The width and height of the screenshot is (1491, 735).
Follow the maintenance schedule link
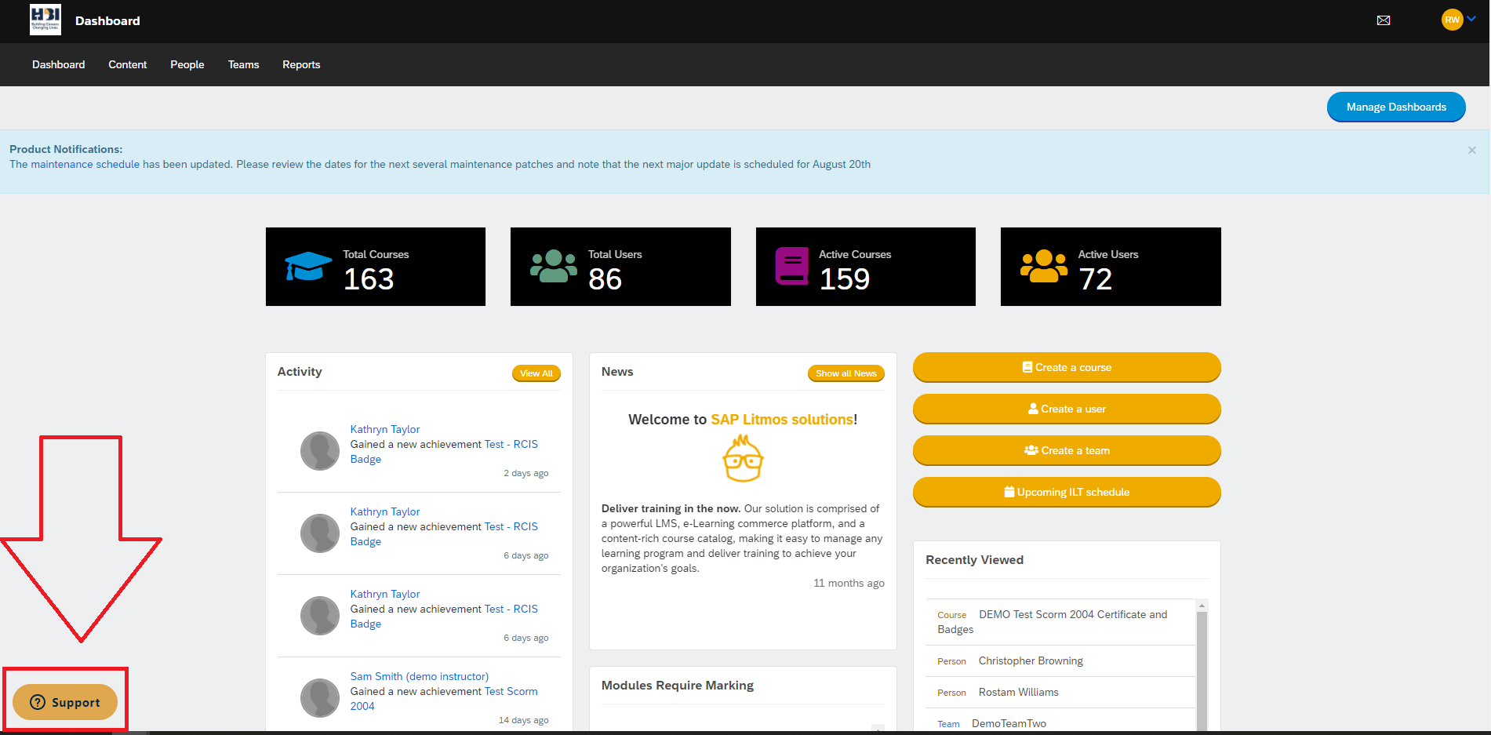(85, 164)
